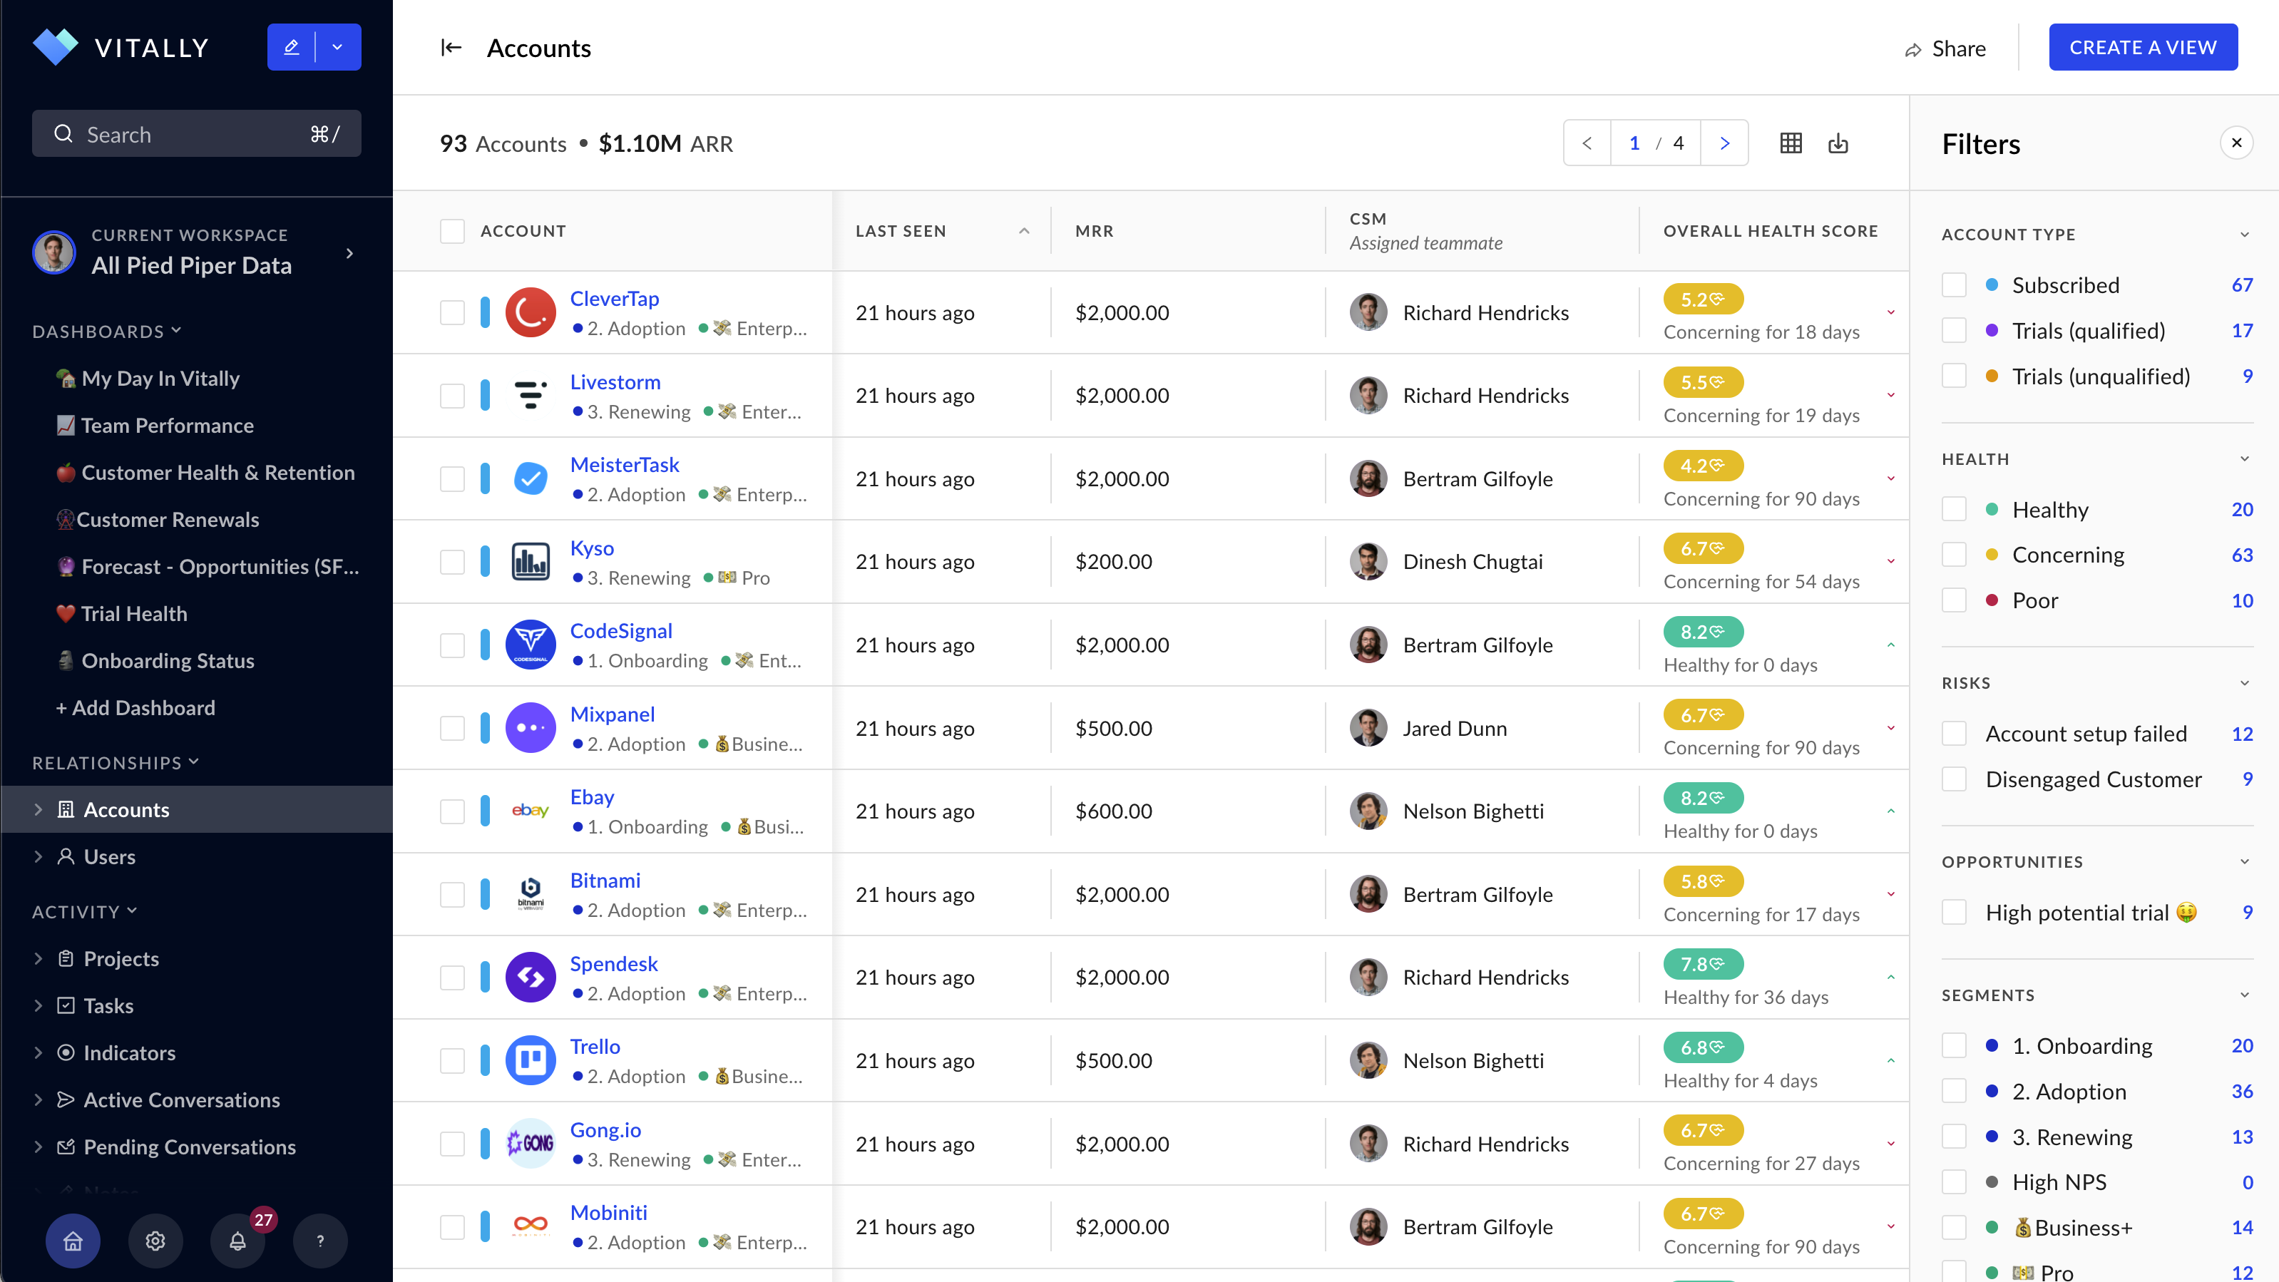Collapse the RISKS filter section
The image size is (2279, 1282).
(x=2245, y=683)
